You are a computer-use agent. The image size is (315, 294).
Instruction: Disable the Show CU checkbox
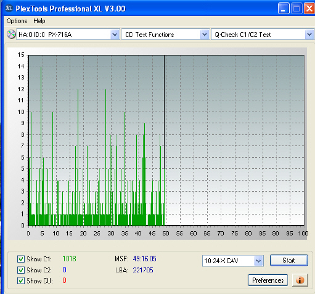click(x=21, y=280)
